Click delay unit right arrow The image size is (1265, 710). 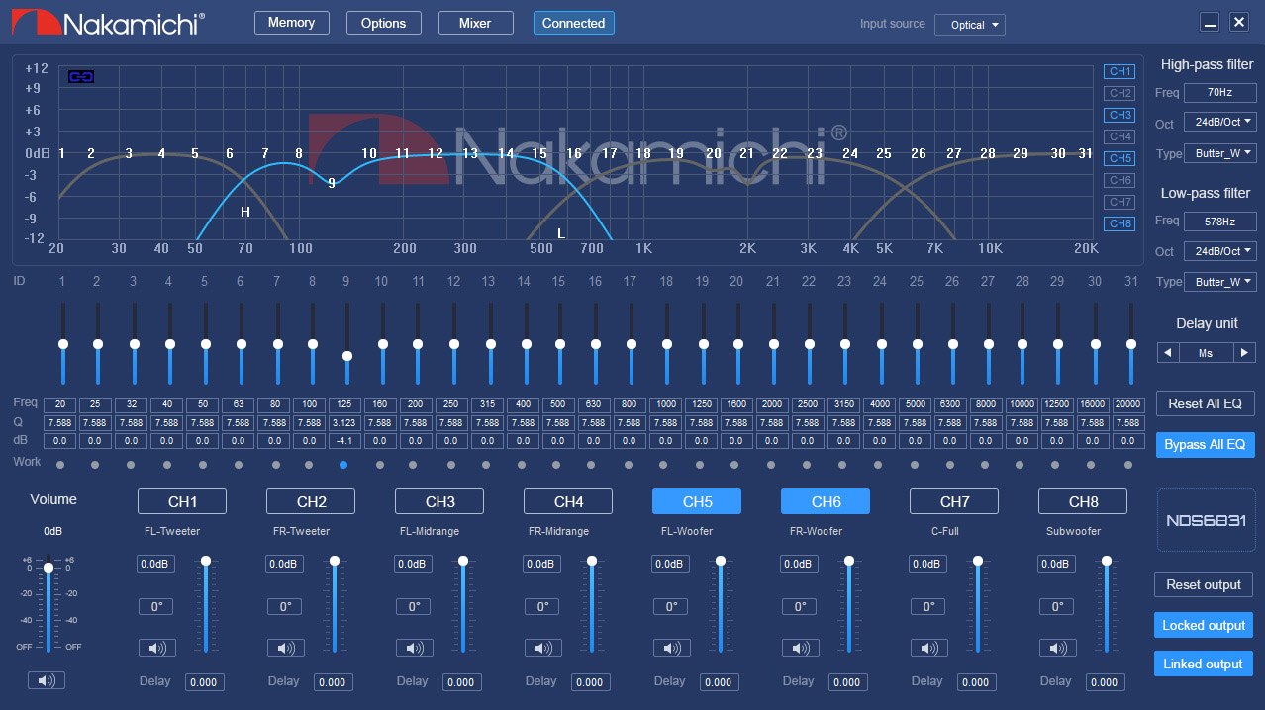point(1245,352)
